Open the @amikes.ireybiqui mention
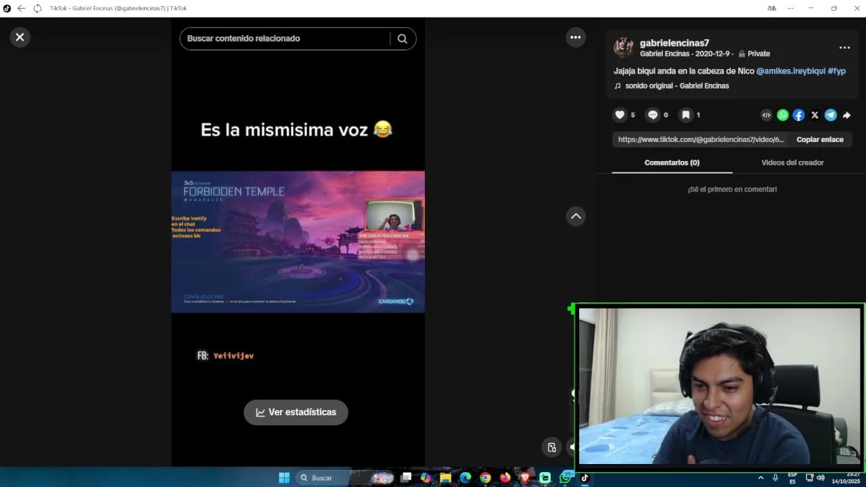The width and height of the screenshot is (866, 487). point(790,71)
